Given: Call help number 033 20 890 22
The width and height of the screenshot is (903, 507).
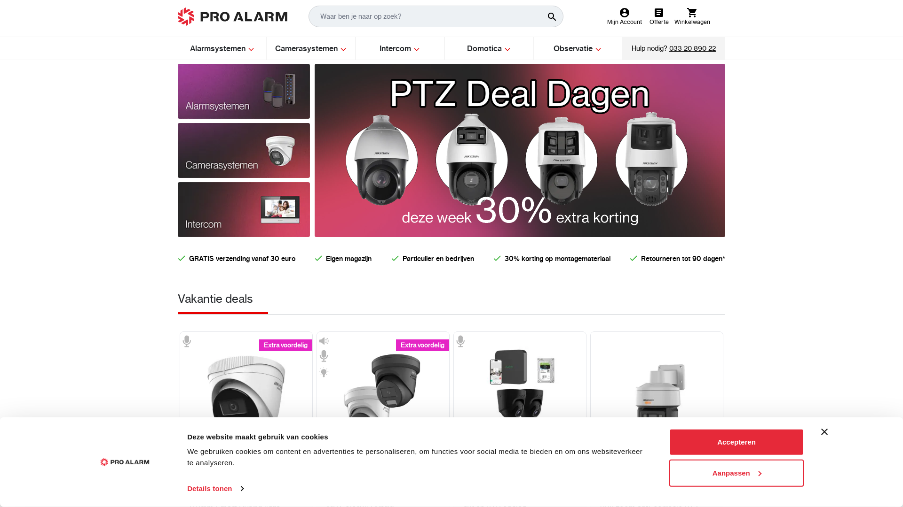Looking at the screenshot, I should pos(692,48).
